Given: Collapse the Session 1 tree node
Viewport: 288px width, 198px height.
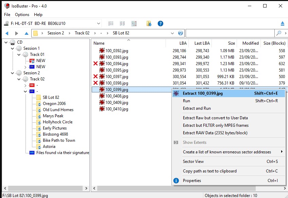Looking at the screenshot, I should pyautogui.click(x=13, y=48).
